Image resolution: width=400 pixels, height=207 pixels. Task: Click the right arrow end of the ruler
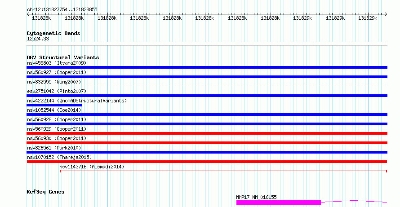point(386,14)
